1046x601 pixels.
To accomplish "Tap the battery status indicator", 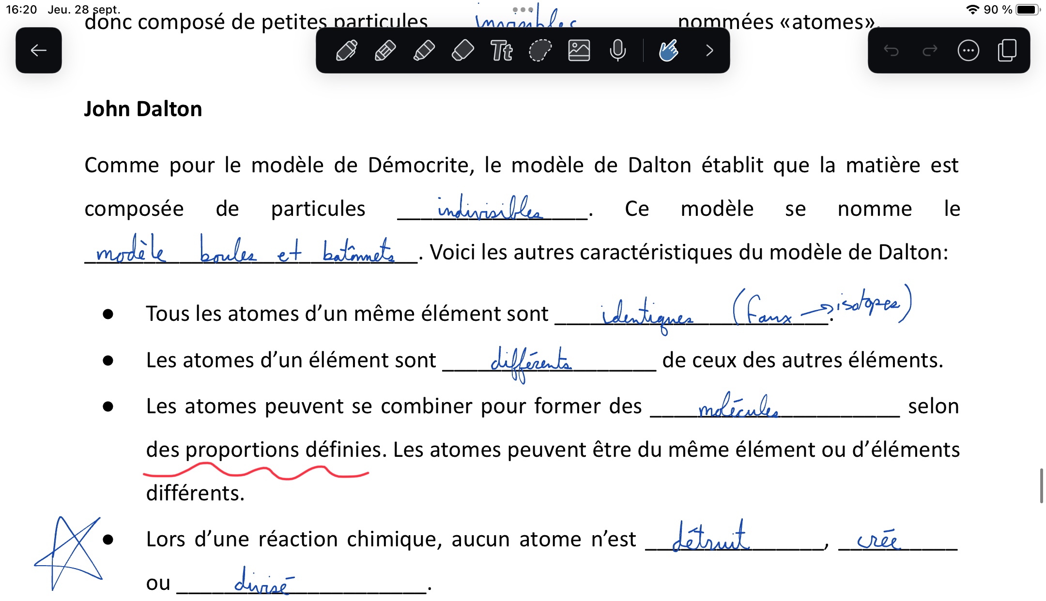I will [x=1027, y=10].
